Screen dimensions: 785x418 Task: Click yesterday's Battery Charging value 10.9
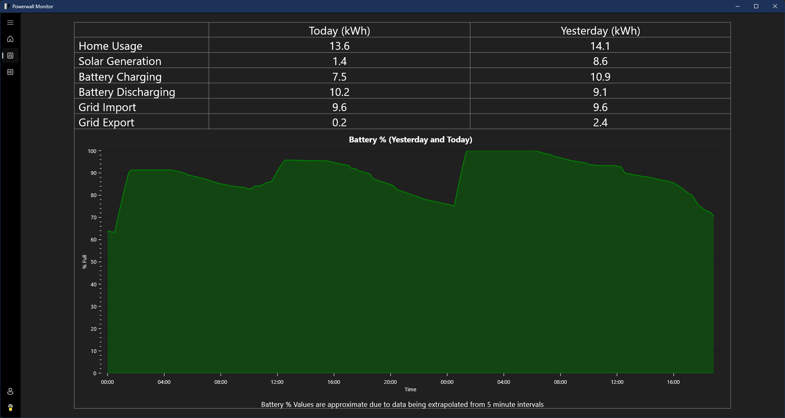pos(600,77)
